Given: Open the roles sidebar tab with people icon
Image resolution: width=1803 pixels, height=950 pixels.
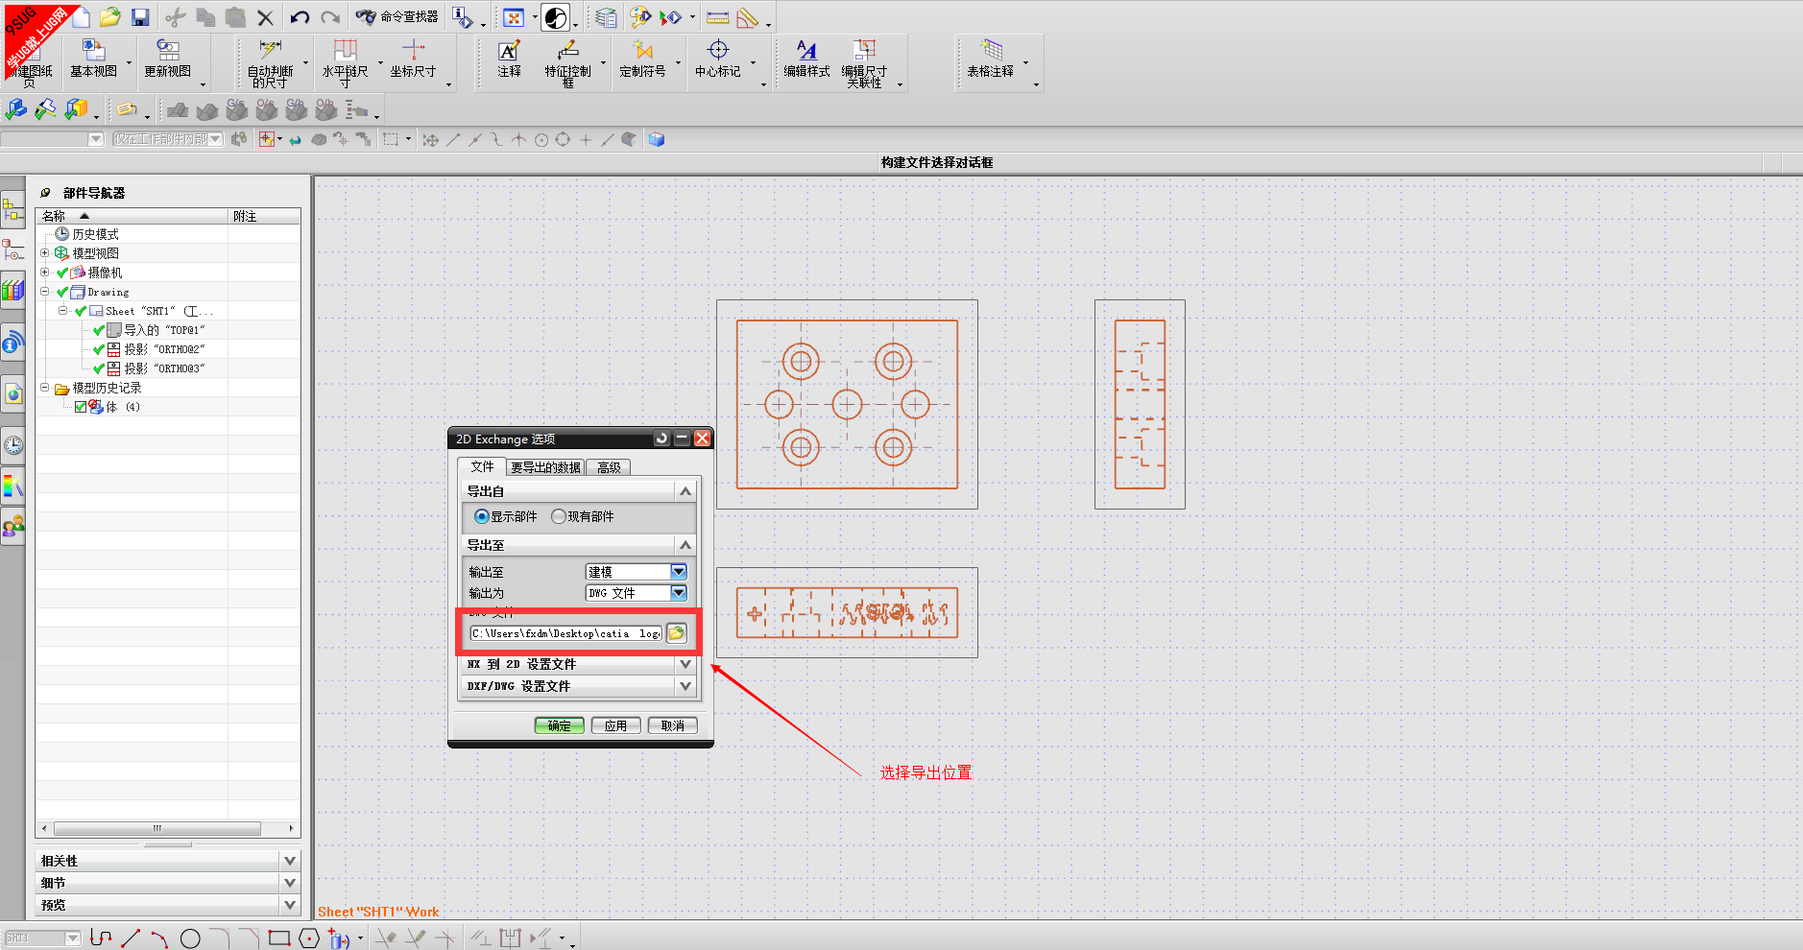Looking at the screenshot, I should (13, 526).
